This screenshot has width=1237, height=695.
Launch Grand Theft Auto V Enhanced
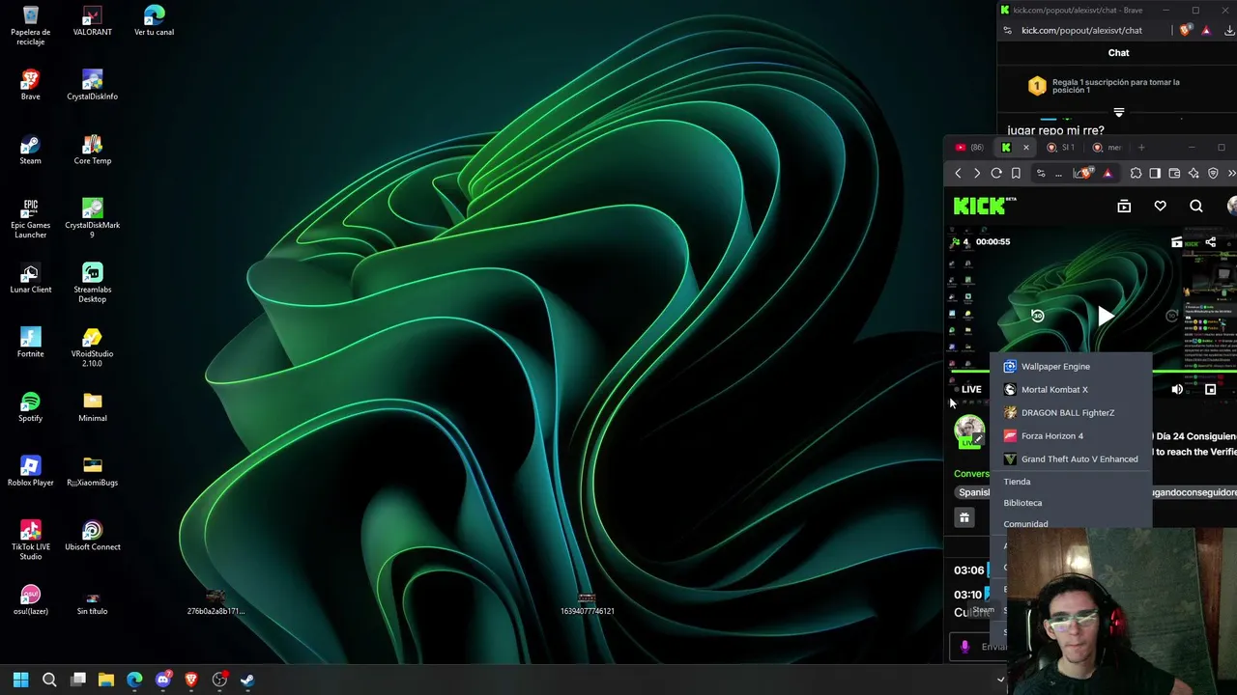[1071, 459]
